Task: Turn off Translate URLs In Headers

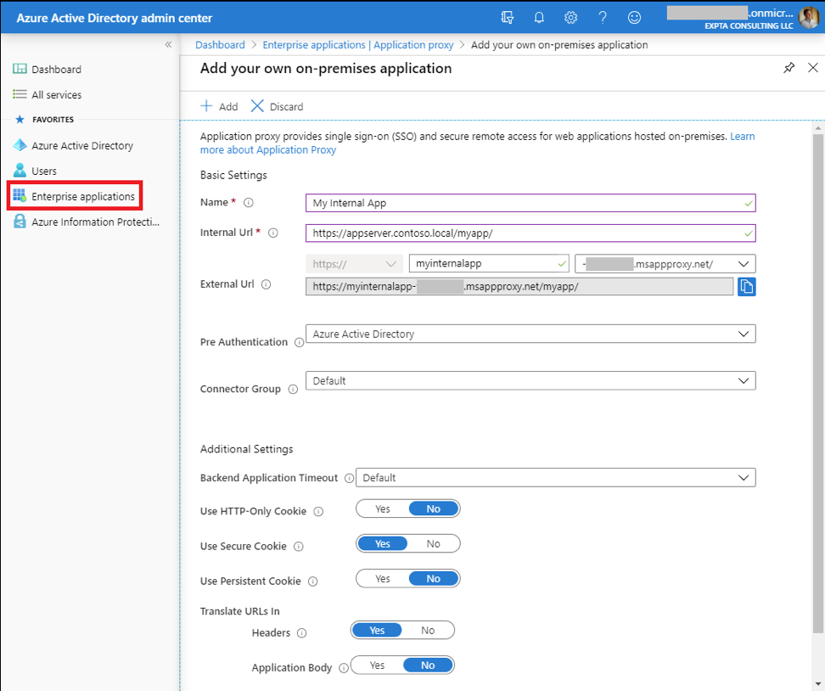Action: [427, 631]
